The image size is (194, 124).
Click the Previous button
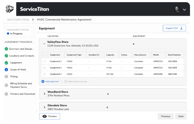[166, 116]
